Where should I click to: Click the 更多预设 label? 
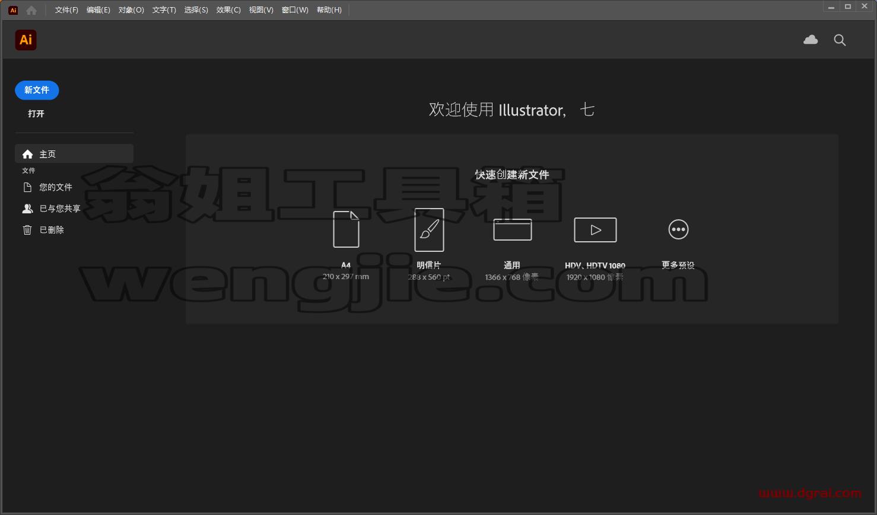(x=678, y=266)
